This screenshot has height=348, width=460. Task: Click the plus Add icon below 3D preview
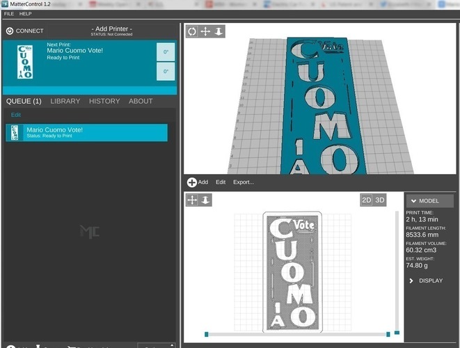[191, 182]
